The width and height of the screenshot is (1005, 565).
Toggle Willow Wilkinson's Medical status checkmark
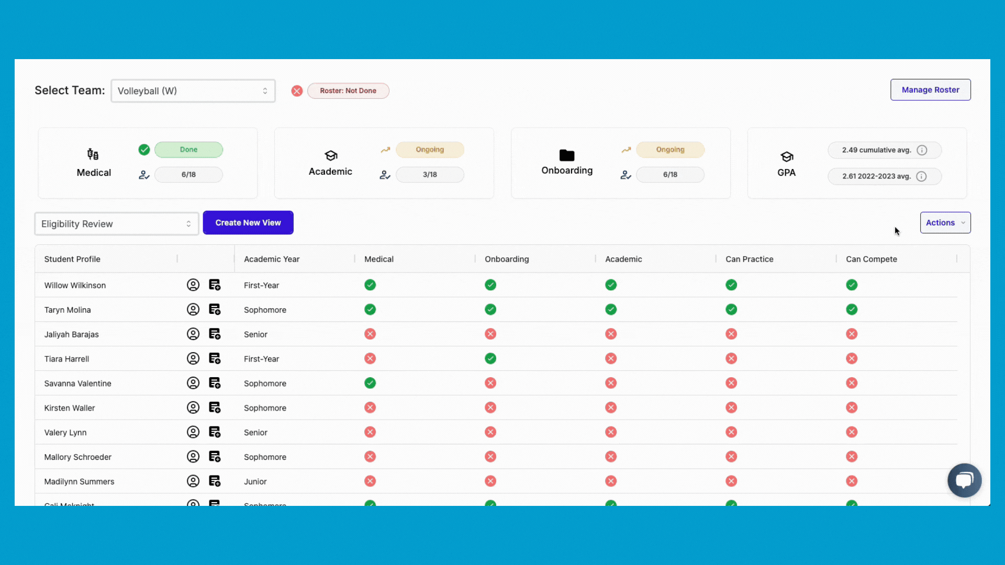[370, 285]
